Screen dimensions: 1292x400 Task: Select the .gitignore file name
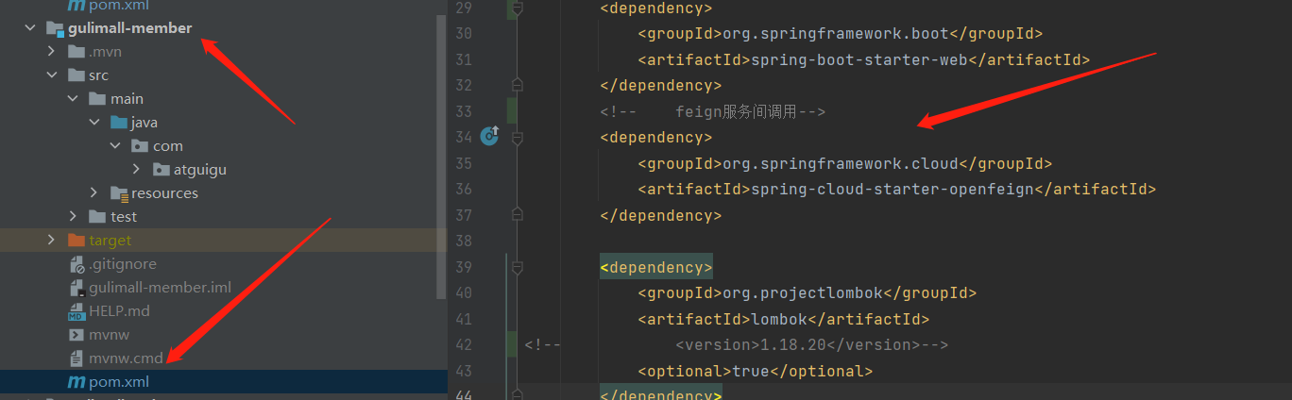tap(123, 264)
